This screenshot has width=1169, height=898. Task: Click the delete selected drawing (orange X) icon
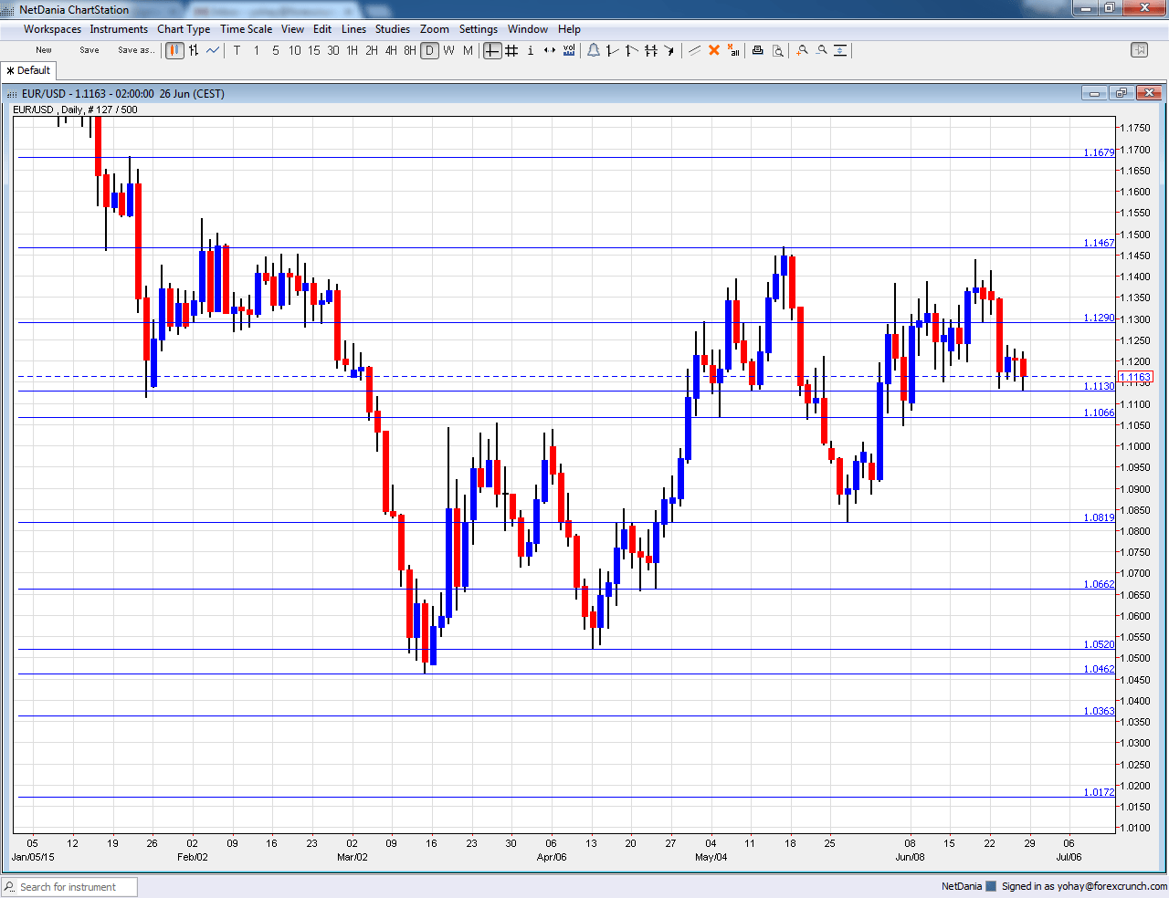pyautogui.click(x=714, y=50)
